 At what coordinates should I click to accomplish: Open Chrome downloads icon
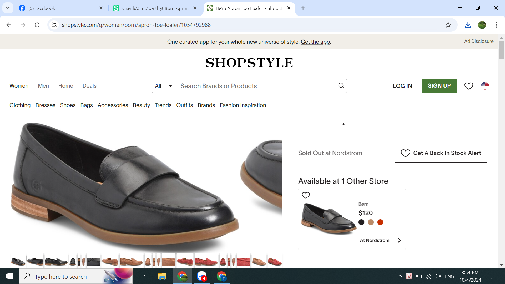point(468,25)
